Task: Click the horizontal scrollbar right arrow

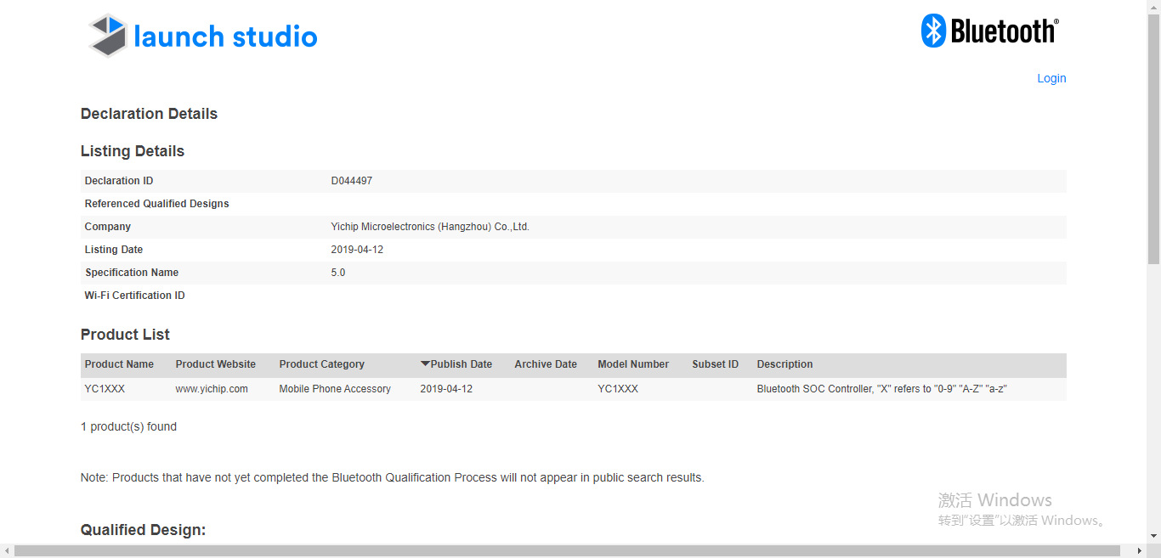Action: click(1140, 551)
